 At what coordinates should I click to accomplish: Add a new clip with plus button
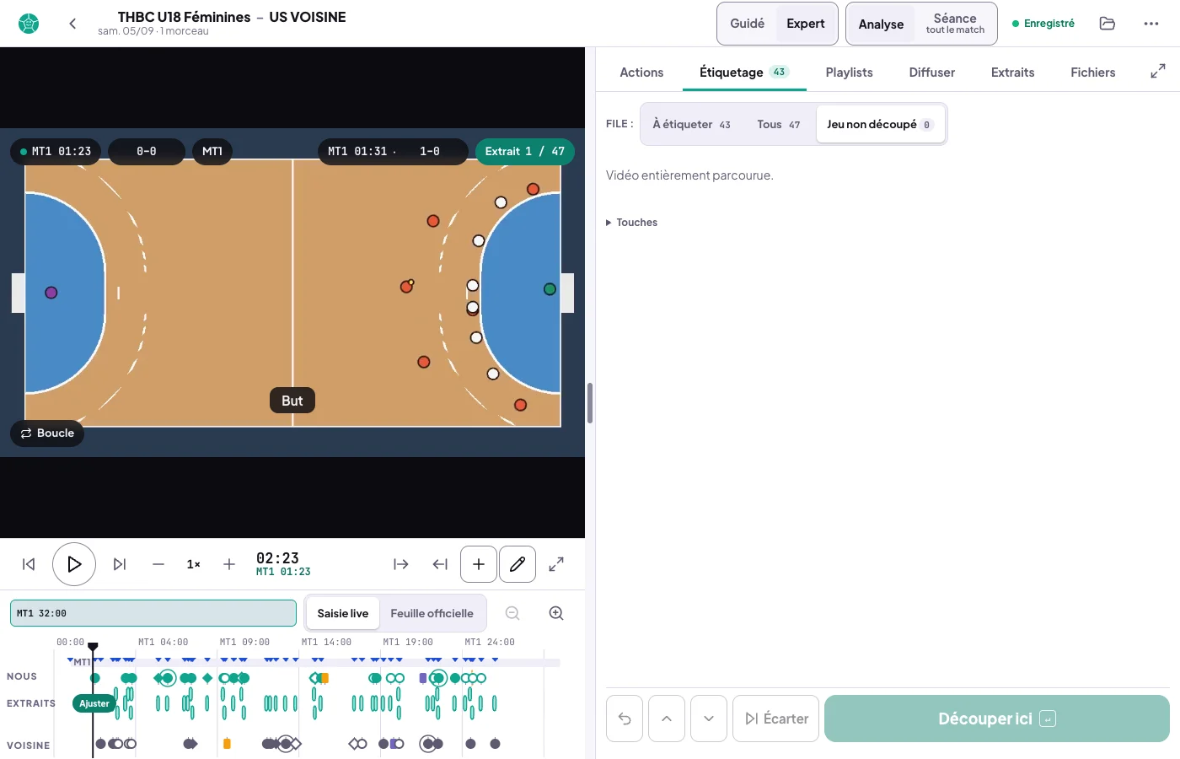(x=479, y=564)
